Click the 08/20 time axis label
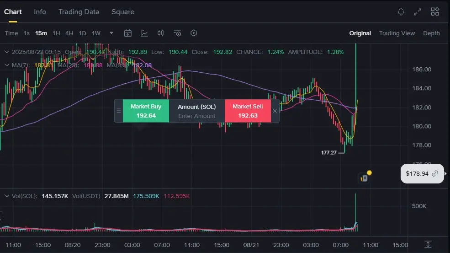Viewport: 450px width, 253px height. tap(72, 245)
